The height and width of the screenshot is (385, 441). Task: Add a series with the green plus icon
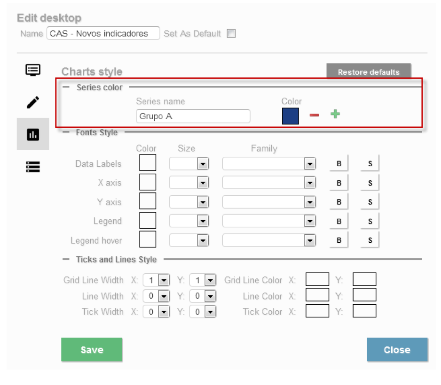tap(335, 114)
